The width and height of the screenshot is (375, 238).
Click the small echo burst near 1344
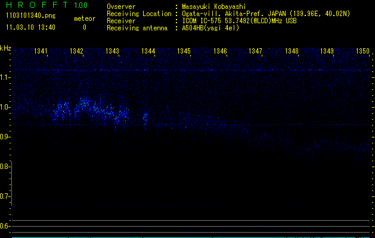(x=145, y=118)
